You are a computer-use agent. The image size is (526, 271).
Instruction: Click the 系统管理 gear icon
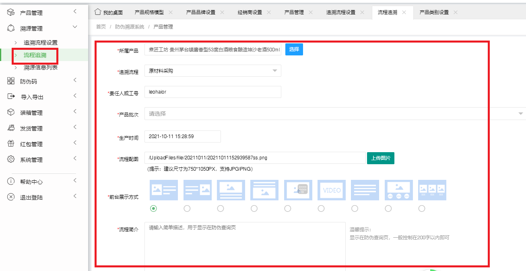11,159
